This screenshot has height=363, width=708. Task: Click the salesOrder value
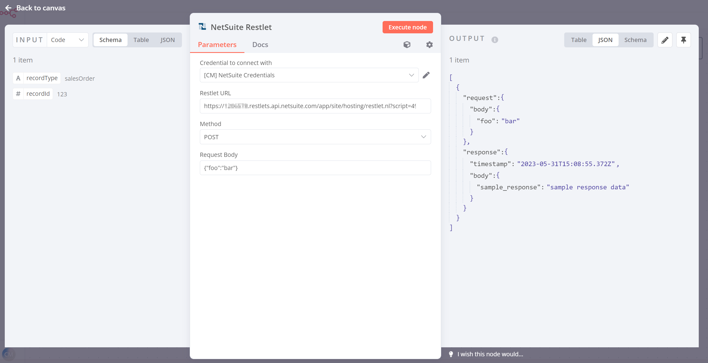pos(80,78)
